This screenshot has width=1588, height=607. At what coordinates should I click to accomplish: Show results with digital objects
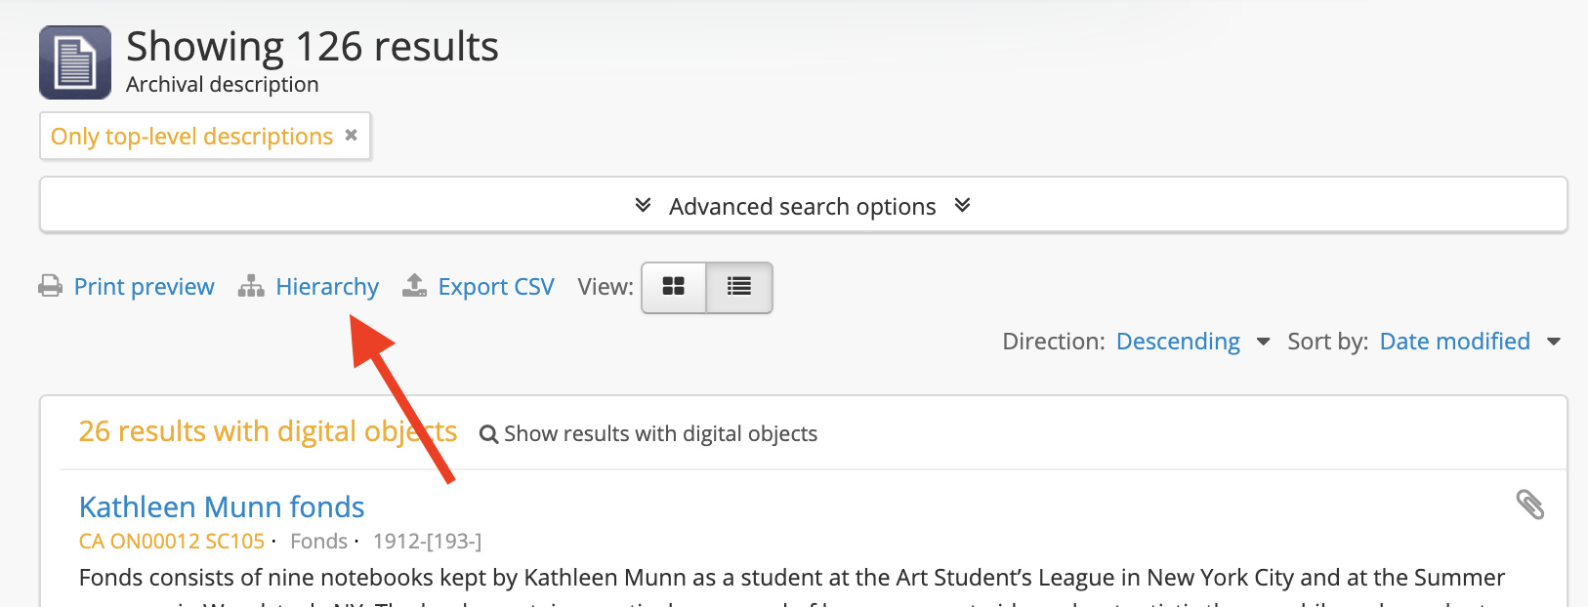point(649,434)
